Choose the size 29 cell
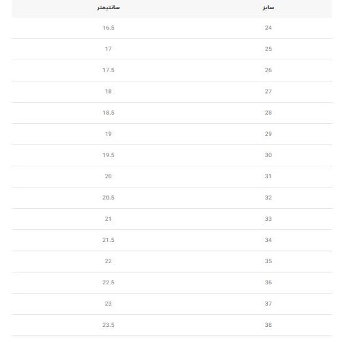The image size is (344, 344). [268, 134]
